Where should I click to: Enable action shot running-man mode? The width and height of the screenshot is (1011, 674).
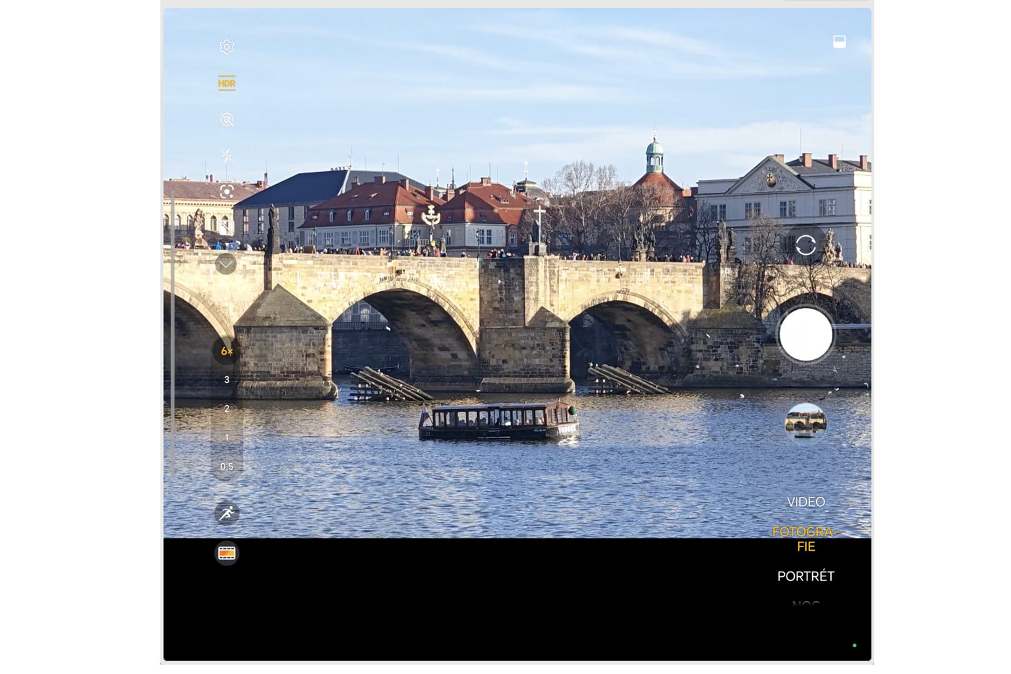pyautogui.click(x=226, y=514)
